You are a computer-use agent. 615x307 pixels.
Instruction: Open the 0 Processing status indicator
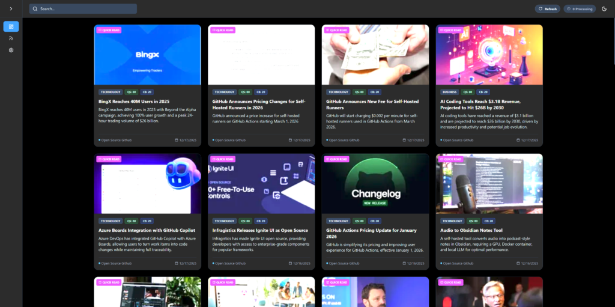tap(580, 9)
